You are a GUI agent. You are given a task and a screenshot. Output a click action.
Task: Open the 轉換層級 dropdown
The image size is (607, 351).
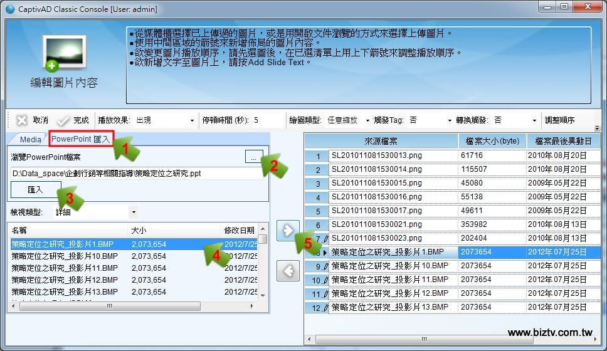[x=515, y=120]
